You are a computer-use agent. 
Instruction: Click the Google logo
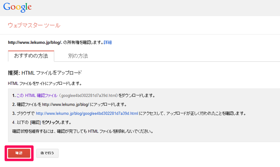pos(17,7)
